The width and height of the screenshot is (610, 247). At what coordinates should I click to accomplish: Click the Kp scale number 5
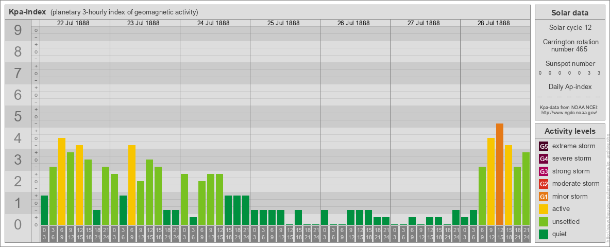point(18,116)
